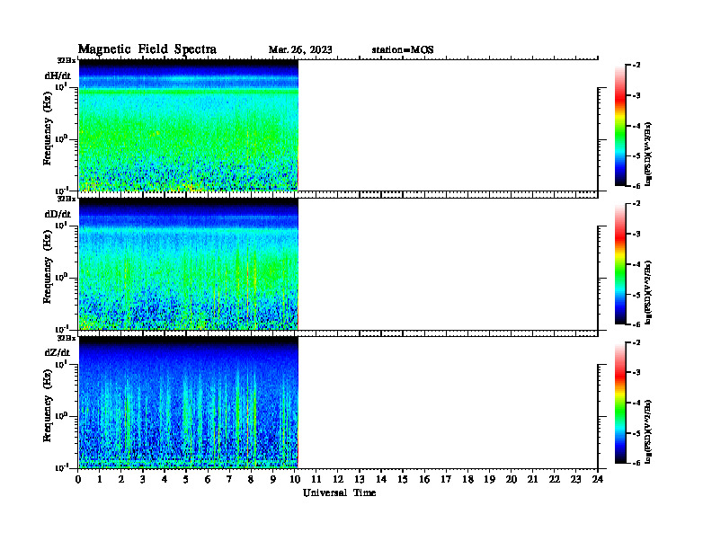Click the -6 value on the dZ/dt color bar
The image size is (712, 550).
(x=636, y=463)
